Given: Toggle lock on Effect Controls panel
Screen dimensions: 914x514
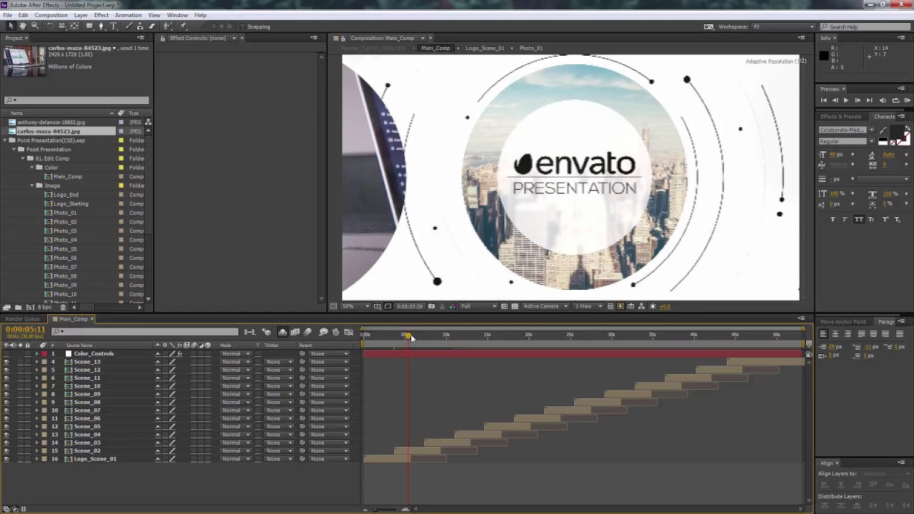Looking at the screenshot, I should [163, 38].
